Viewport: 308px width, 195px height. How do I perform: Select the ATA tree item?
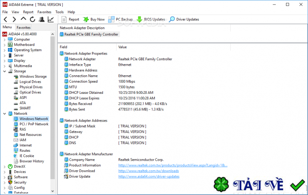tap(20, 103)
